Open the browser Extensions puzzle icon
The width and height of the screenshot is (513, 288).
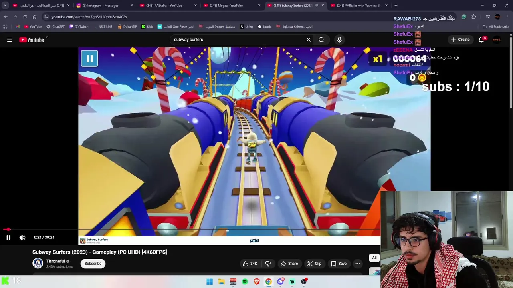tap(473, 17)
